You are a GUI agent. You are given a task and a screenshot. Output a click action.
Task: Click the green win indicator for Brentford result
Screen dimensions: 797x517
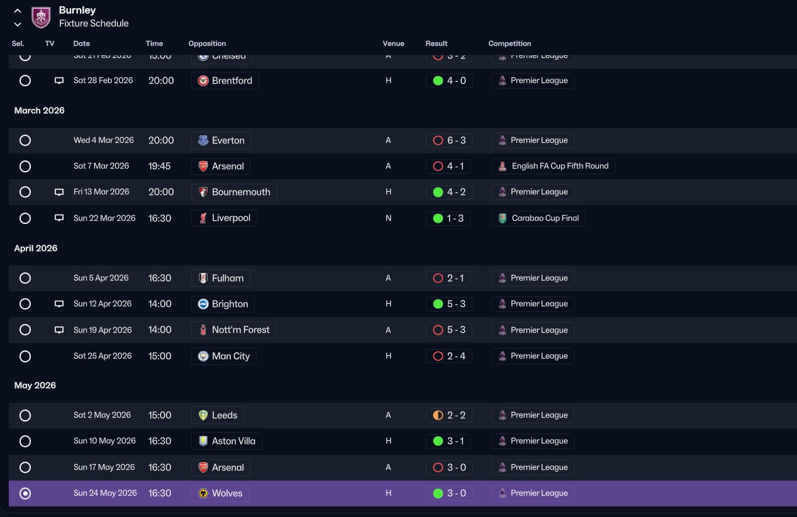pyautogui.click(x=438, y=81)
